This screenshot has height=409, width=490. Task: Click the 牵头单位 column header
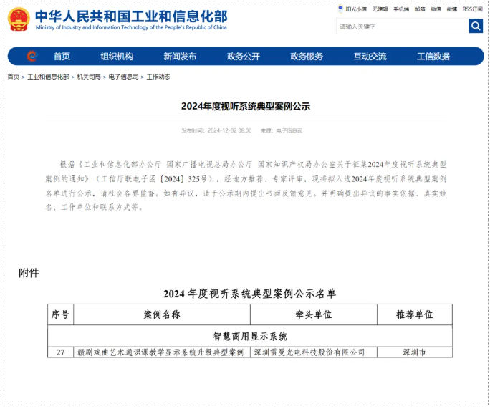click(x=314, y=314)
